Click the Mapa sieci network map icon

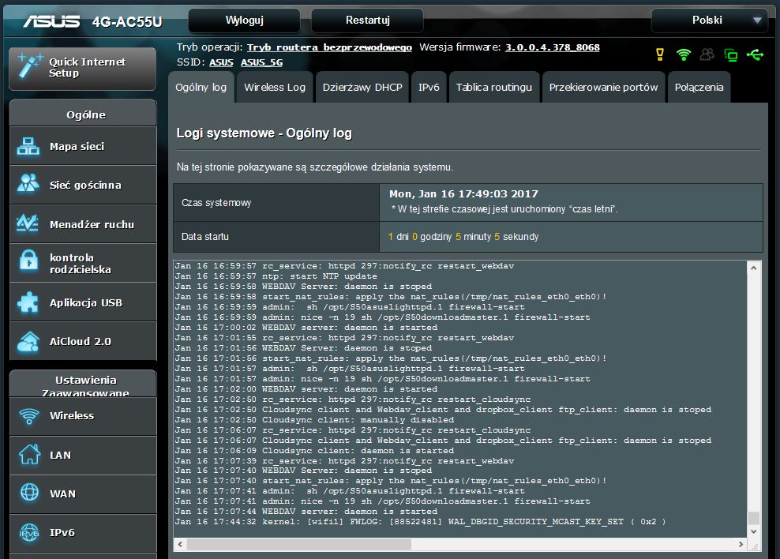pos(28,146)
